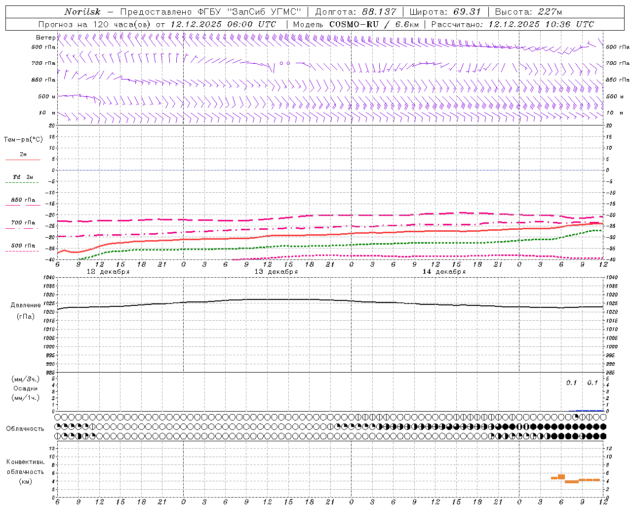Screen dimensions: 632x506
Task: Click the 500 м wind level label on left
Action: [x=46, y=96]
